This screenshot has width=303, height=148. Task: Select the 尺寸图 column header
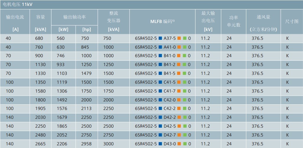[x=292, y=21]
